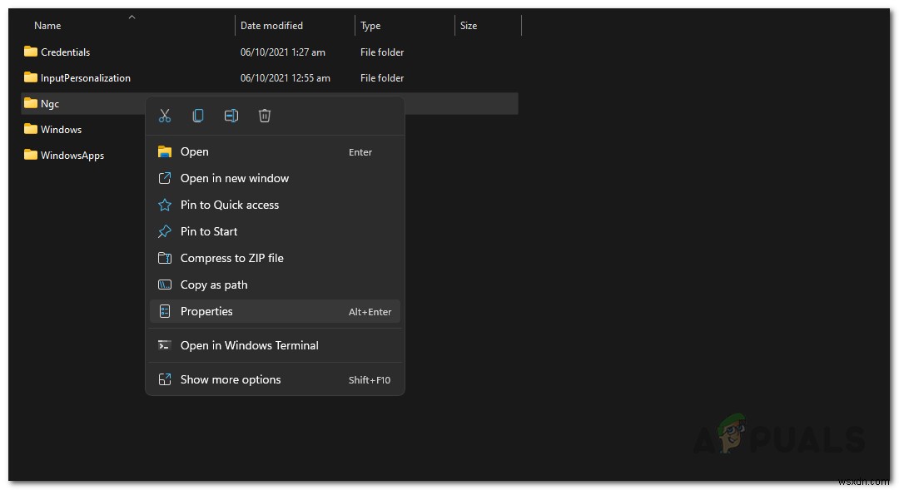This screenshot has height=490, width=899.
Task: Click the Credentials folder icon
Action: [31, 52]
